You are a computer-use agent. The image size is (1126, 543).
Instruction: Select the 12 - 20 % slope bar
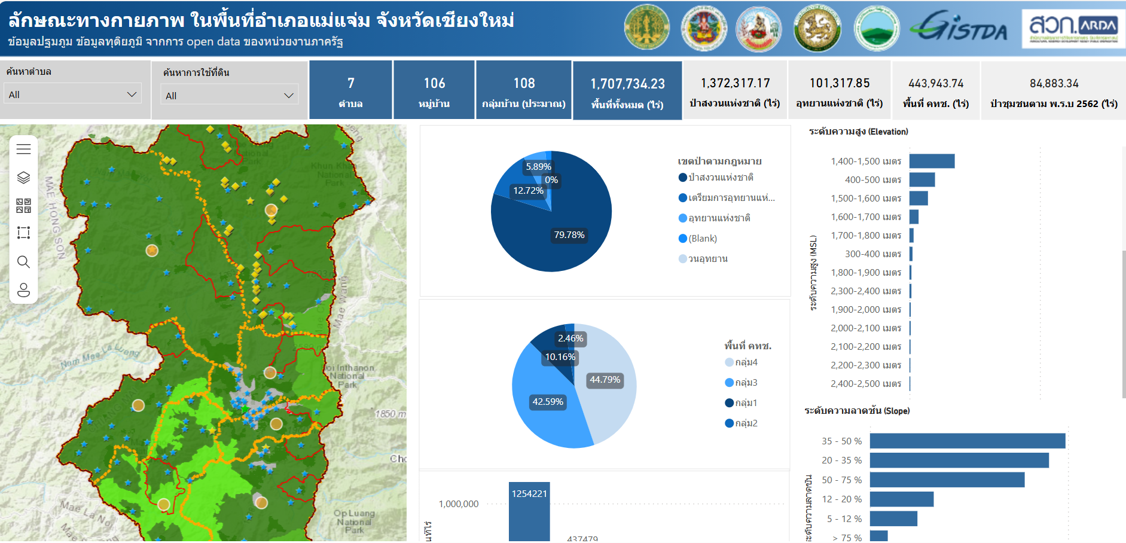pyautogui.click(x=902, y=499)
